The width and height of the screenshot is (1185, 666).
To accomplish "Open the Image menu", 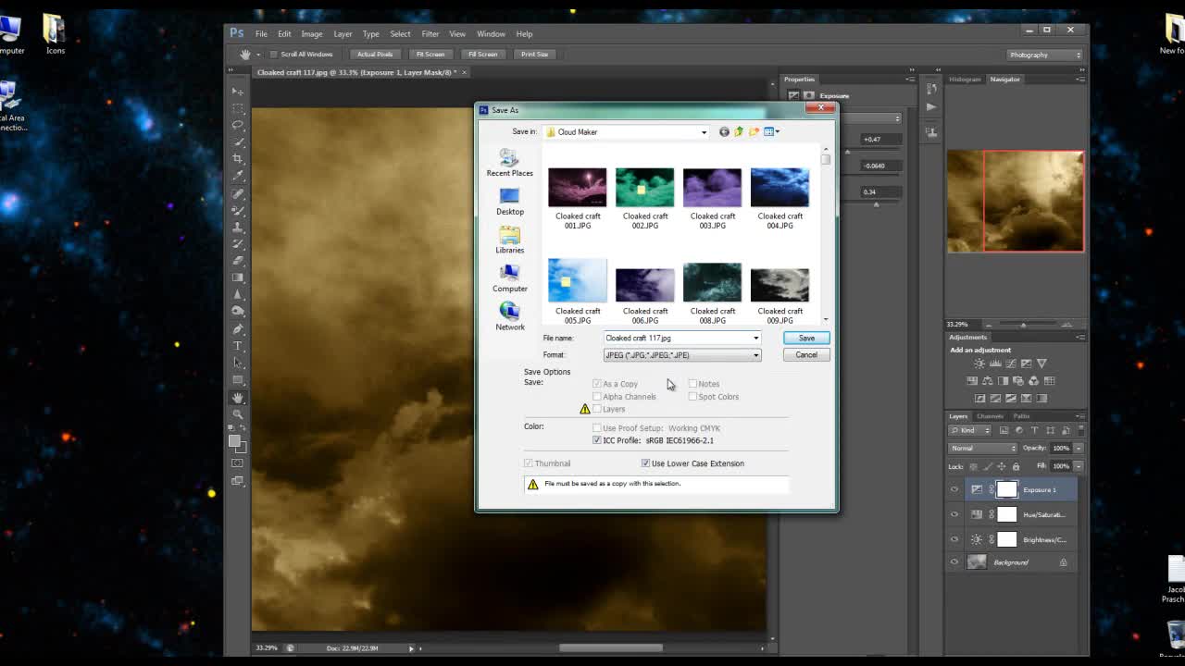I will (311, 34).
